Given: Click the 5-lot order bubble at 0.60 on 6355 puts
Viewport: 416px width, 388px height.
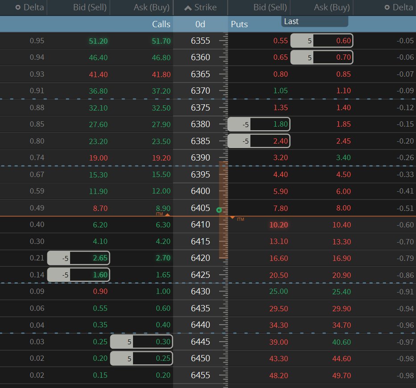Looking at the screenshot, I should [x=321, y=41].
